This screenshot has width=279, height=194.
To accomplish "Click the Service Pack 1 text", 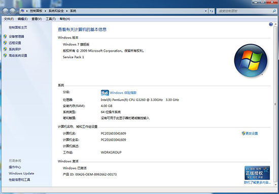I will pyautogui.click(x=74, y=57).
